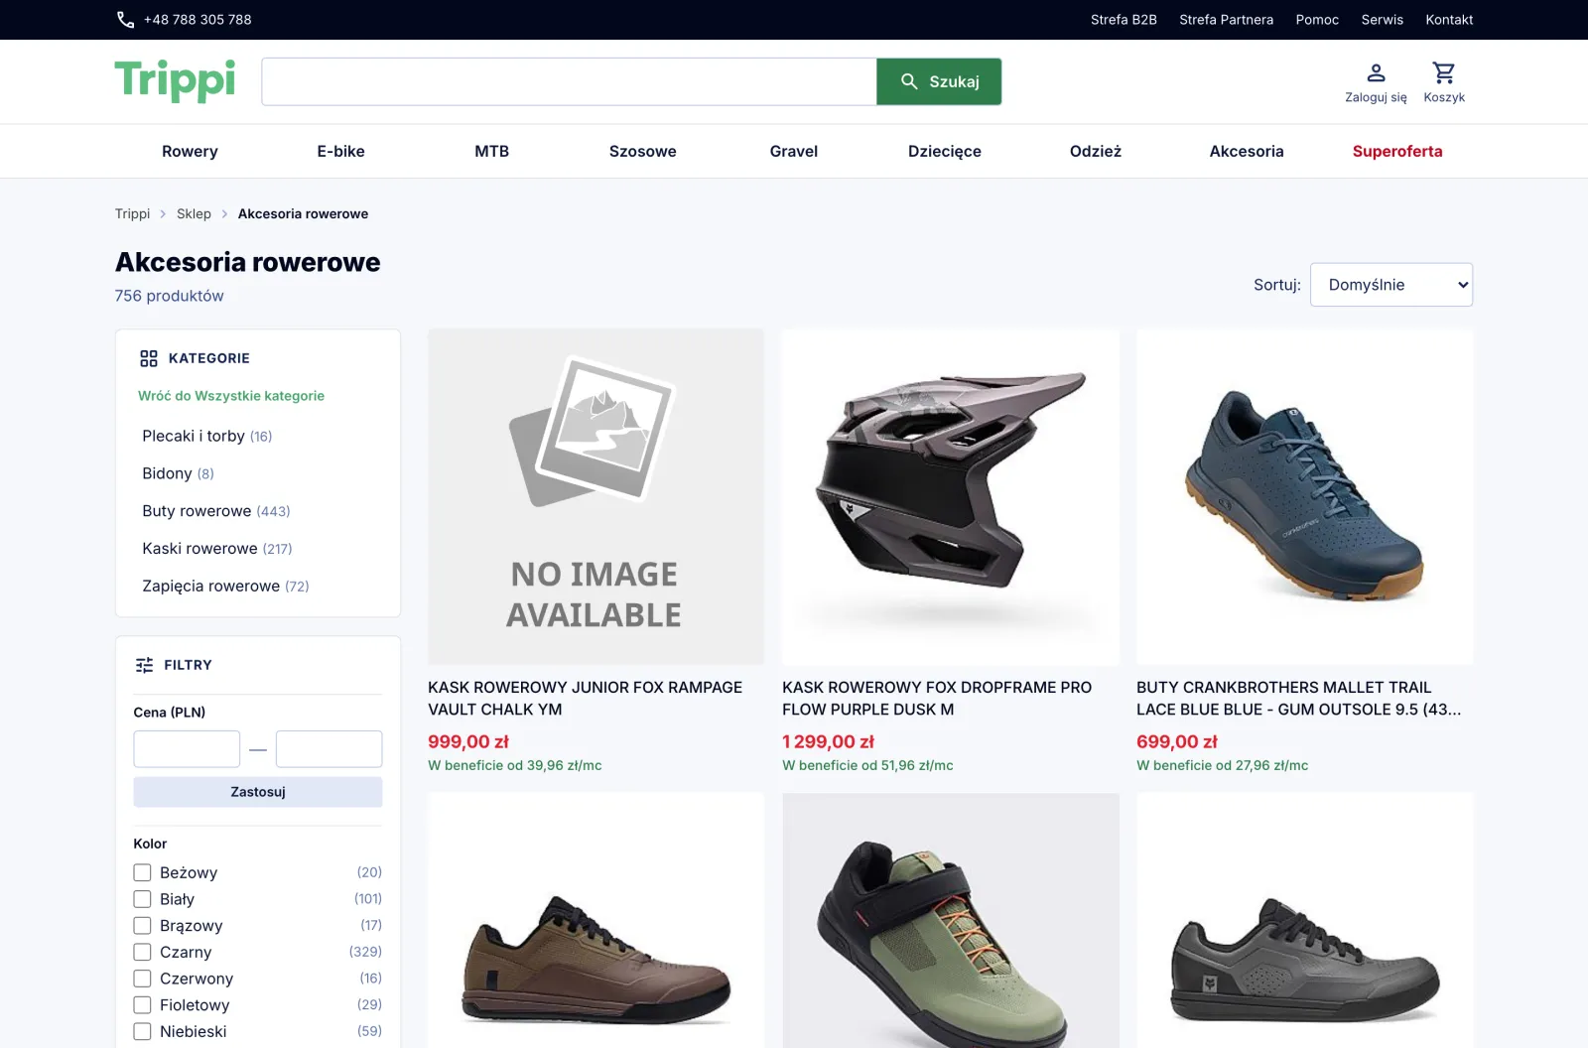Open the Sortuj Domyślnie dropdown
Viewport: 1588px width, 1048px height.
tap(1391, 285)
